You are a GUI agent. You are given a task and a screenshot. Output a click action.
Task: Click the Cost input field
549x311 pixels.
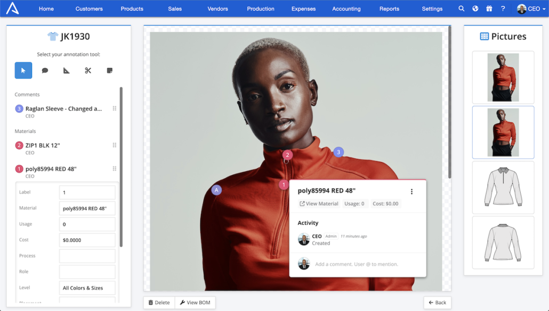(87, 240)
